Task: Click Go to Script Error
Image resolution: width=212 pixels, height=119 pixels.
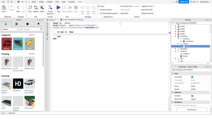Action: 127,6
